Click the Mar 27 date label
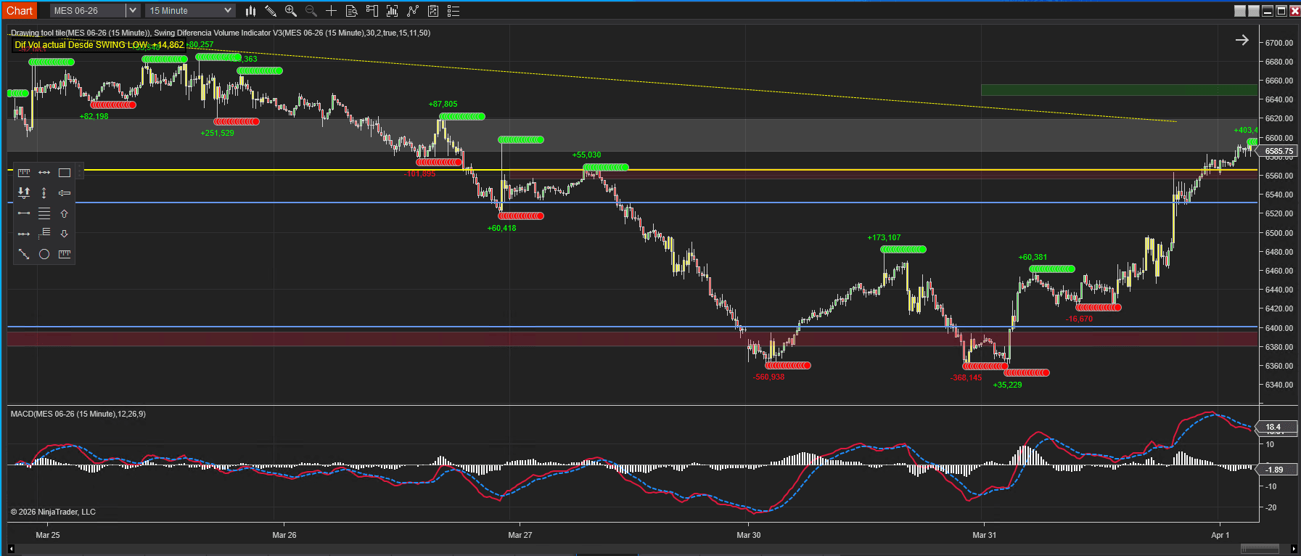The width and height of the screenshot is (1301, 556). pos(520,535)
